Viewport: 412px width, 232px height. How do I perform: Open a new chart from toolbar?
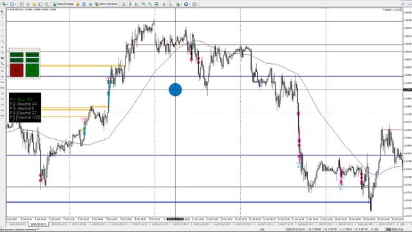tap(4, 5)
